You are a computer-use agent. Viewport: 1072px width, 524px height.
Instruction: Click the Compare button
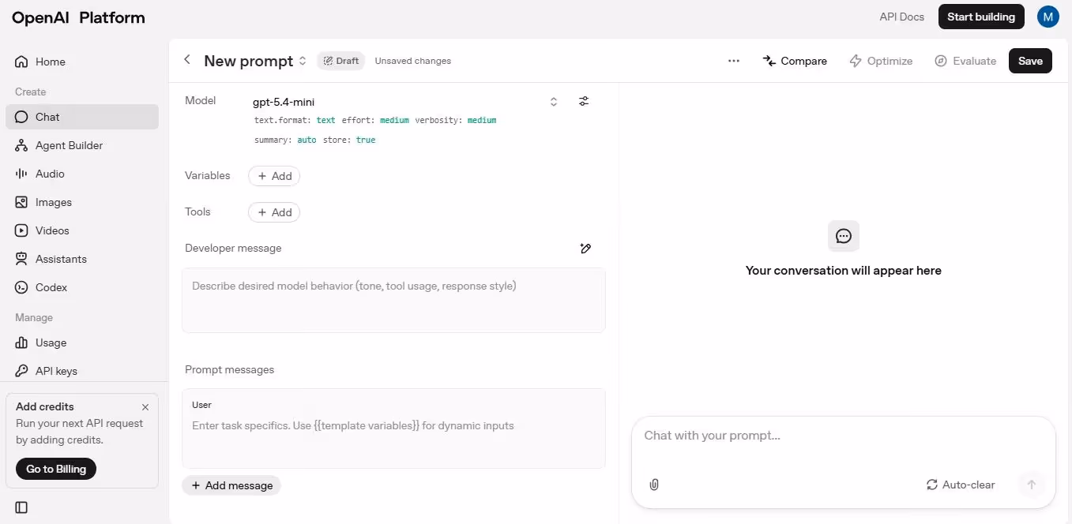(795, 61)
